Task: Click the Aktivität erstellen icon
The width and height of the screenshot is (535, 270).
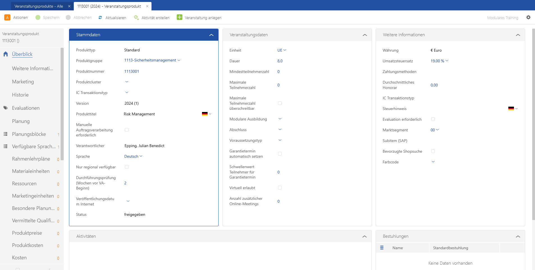Action: pyautogui.click(x=136, y=17)
